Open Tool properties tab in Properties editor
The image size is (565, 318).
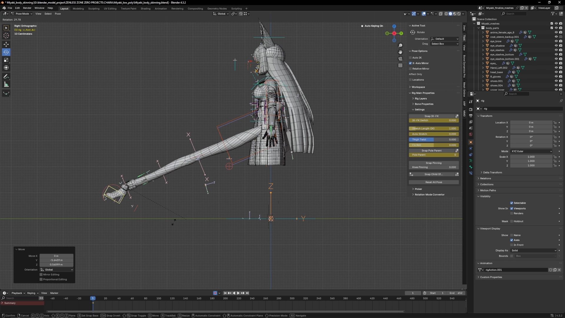tap(471, 101)
